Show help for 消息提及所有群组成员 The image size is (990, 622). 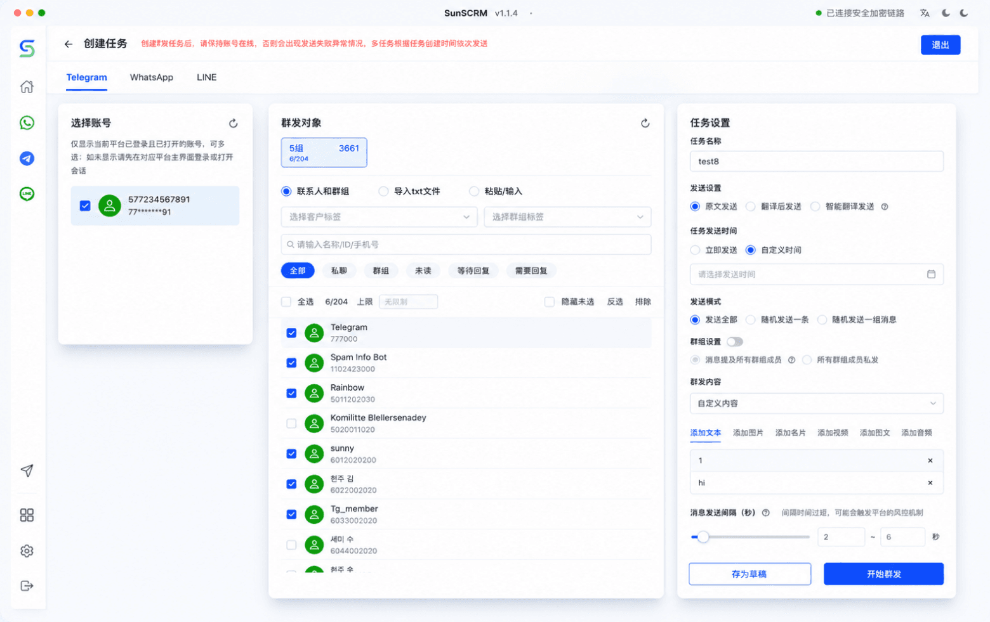791,360
